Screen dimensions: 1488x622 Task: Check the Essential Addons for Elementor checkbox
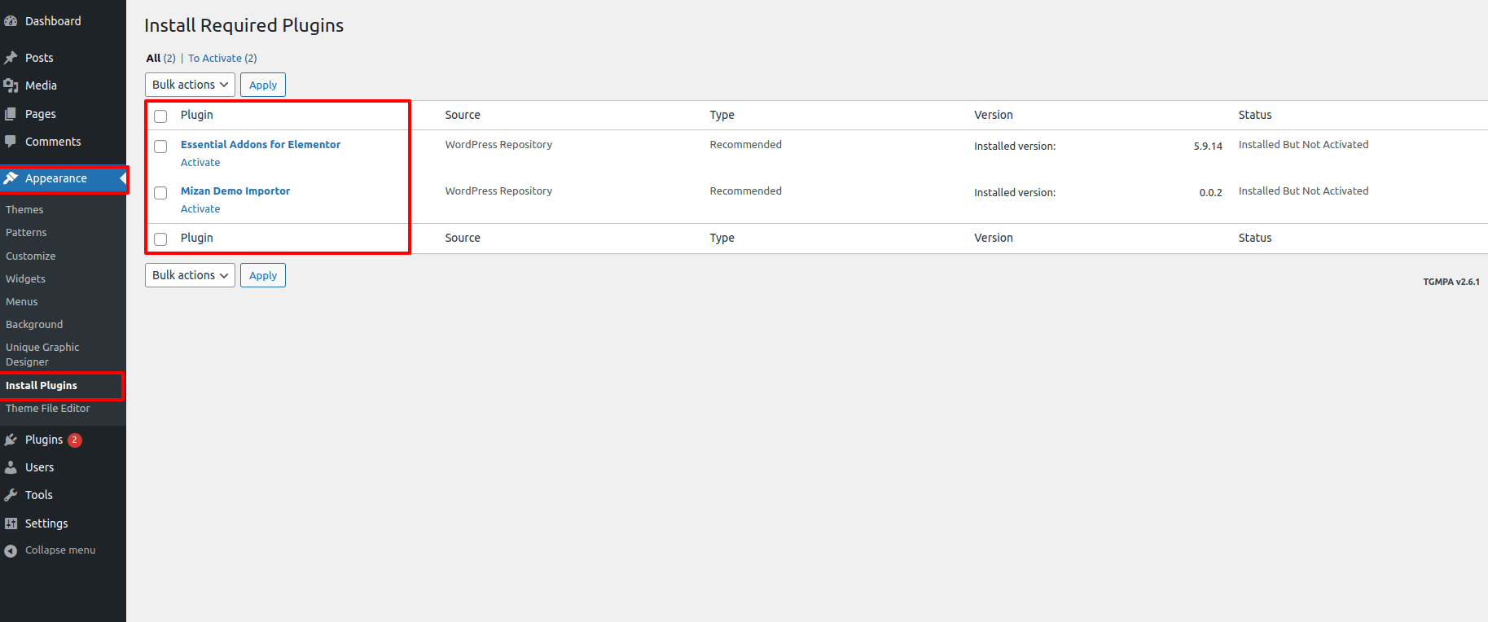click(160, 147)
